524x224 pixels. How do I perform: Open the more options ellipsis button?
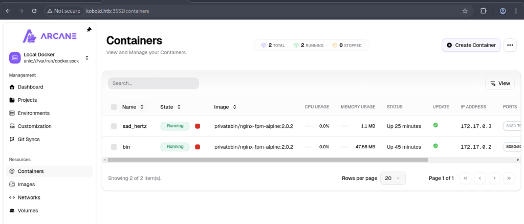510,45
